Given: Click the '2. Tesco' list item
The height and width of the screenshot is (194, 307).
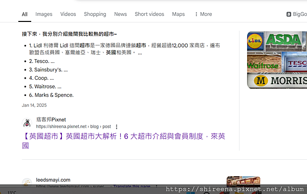Looking at the screenshot, I should click(42, 61).
